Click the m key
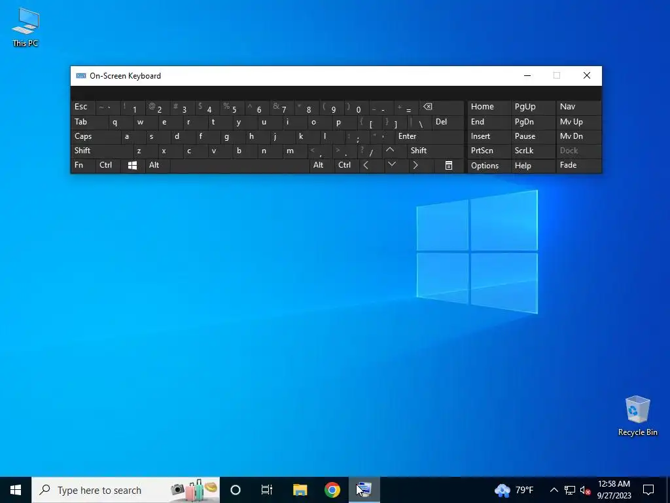The height and width of the screenshot is (503, 670). point(295,151)
